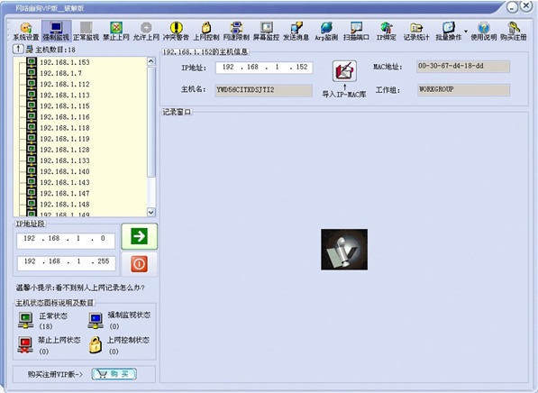538x393 pixels.
Task: Click the host list scrollbar down arrow
Action: pyautogui.click(x=151, y=212)
